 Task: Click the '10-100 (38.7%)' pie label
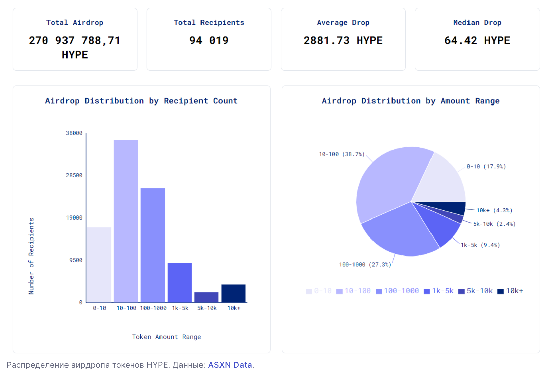click(x=342, y=154)
